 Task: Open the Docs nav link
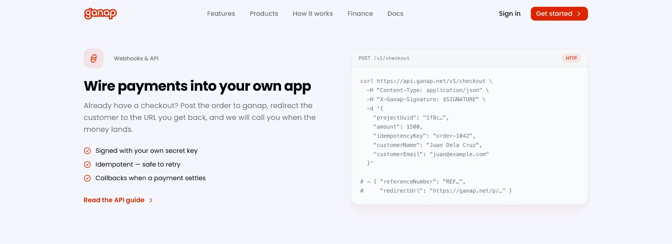(x=395, y=13)
